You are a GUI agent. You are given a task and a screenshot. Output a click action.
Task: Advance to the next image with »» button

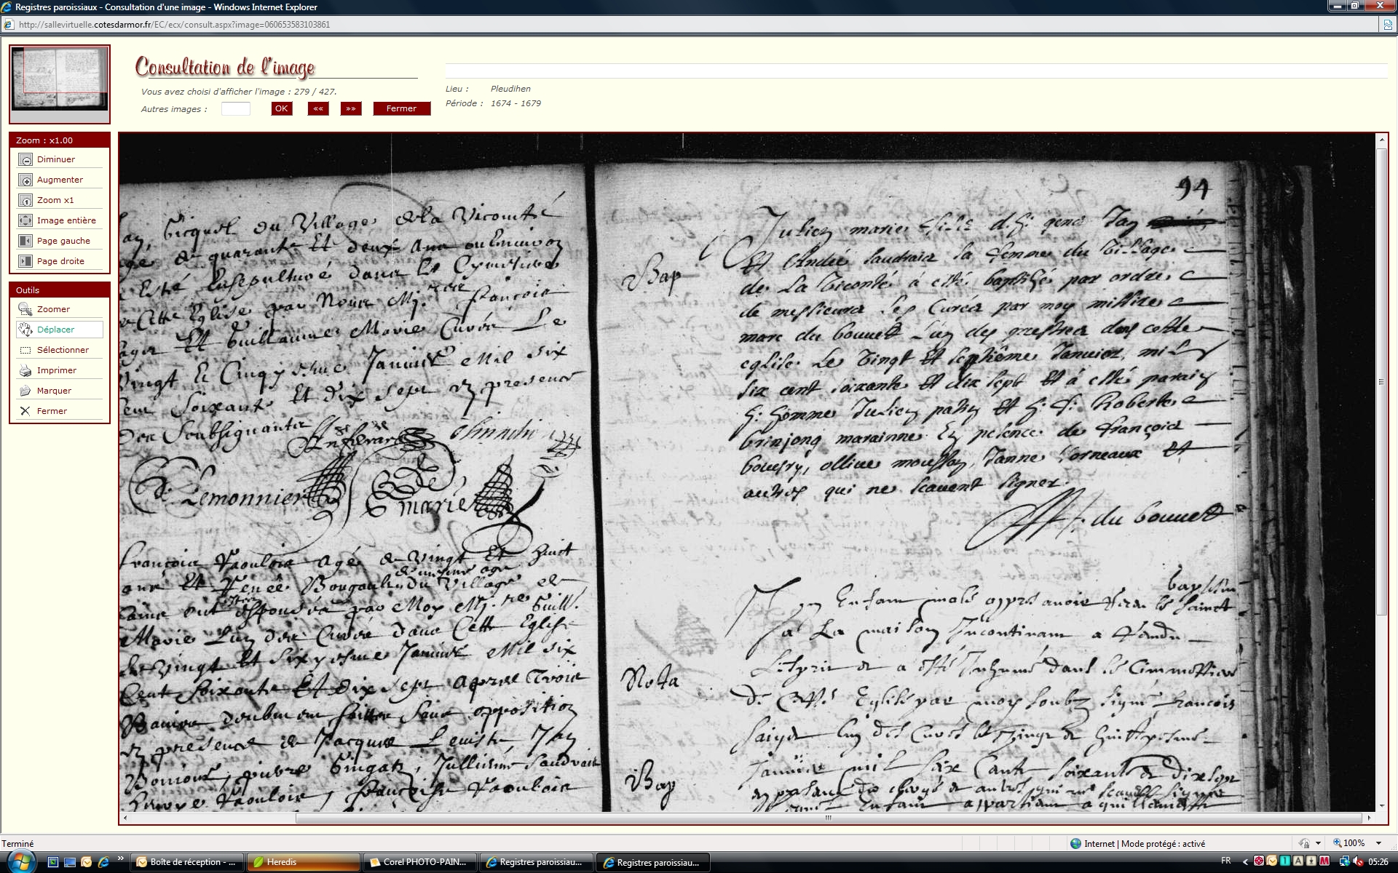click(x=351, y=108)
